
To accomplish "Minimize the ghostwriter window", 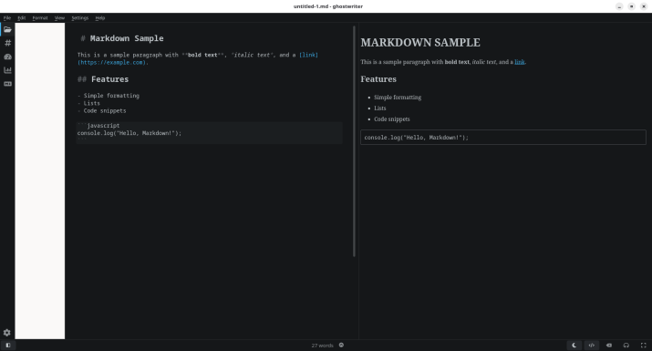I will point(619,6).
